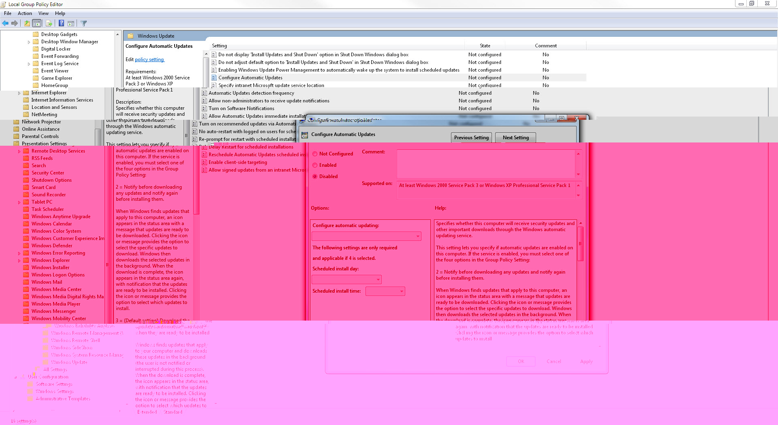Screen dimensions: 778x425
Task: Select the Enabled radio button
Action: [x=315, y=165]
